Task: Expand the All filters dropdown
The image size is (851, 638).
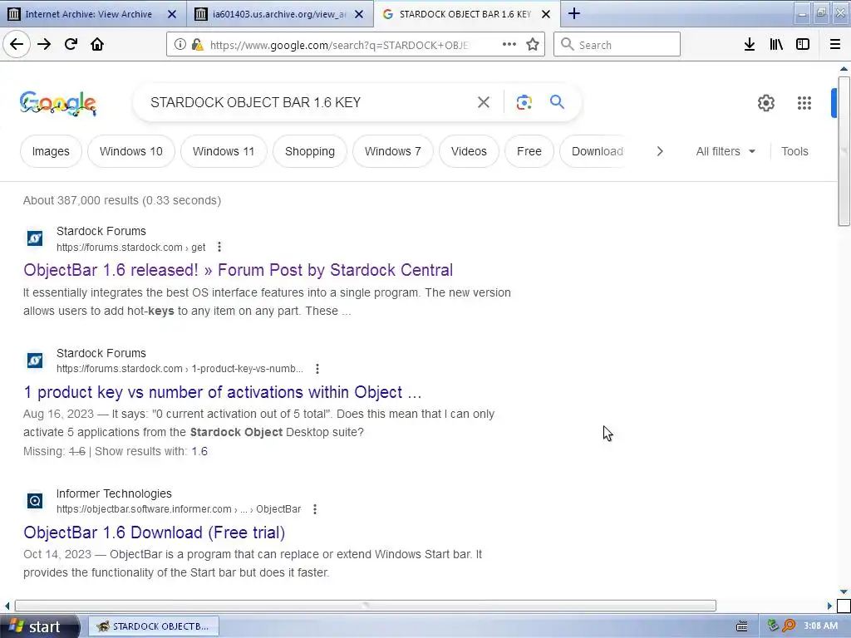Action: click(726, 151)
